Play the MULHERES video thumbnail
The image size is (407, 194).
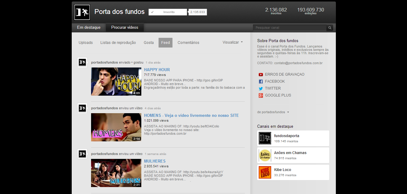pyautogui.click(x=116, y=173)
